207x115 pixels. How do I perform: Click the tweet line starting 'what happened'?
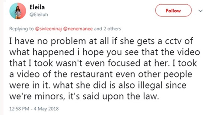(105, 52)
